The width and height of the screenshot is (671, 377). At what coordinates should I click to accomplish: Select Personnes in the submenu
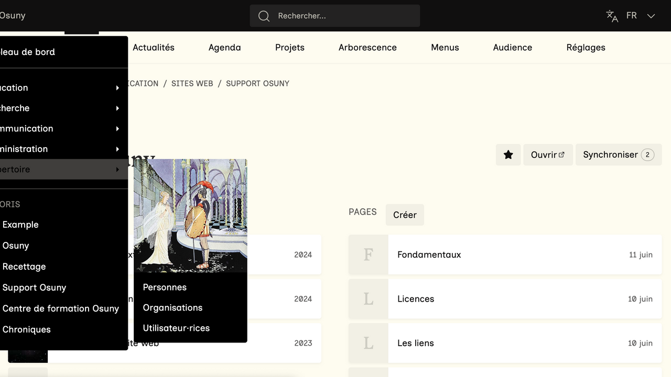pos(165,287)
